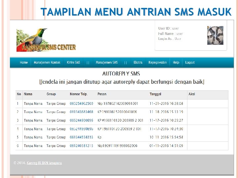This screenshot has height=178, width=238.
Task: Click the Login As : User label
Action: coord(170,39)
